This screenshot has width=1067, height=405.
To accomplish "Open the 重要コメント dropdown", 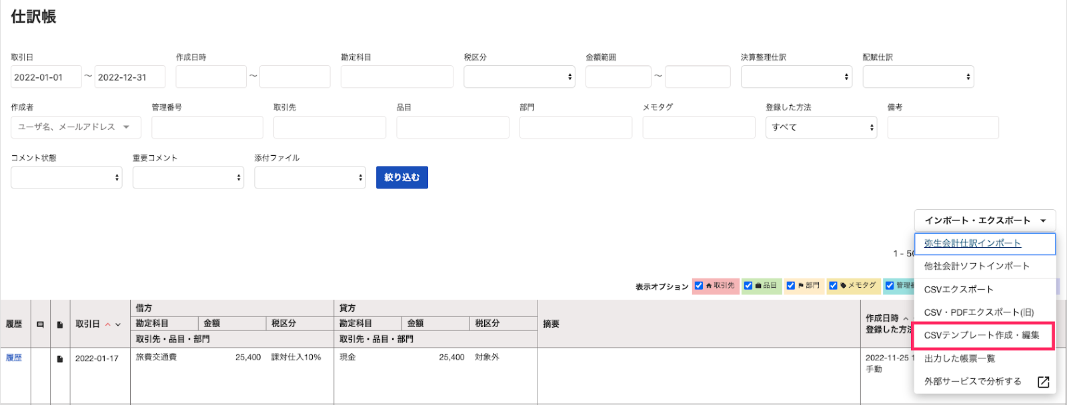I will coord(188,177).
